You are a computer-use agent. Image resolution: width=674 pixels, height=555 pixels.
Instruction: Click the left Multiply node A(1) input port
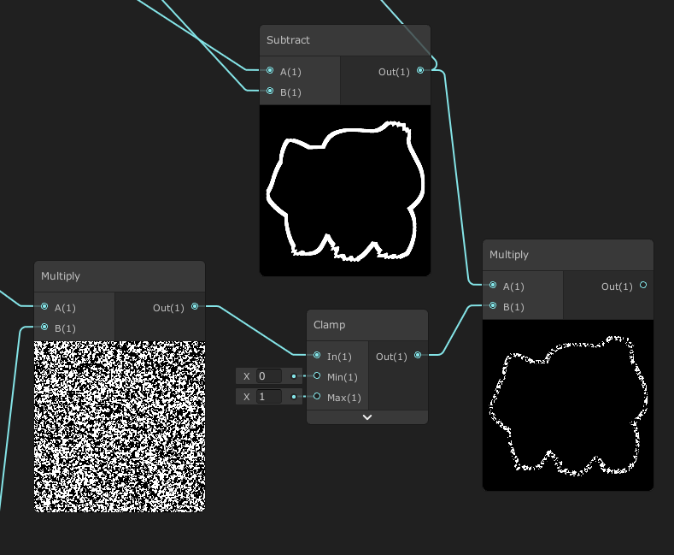(44, 306)
